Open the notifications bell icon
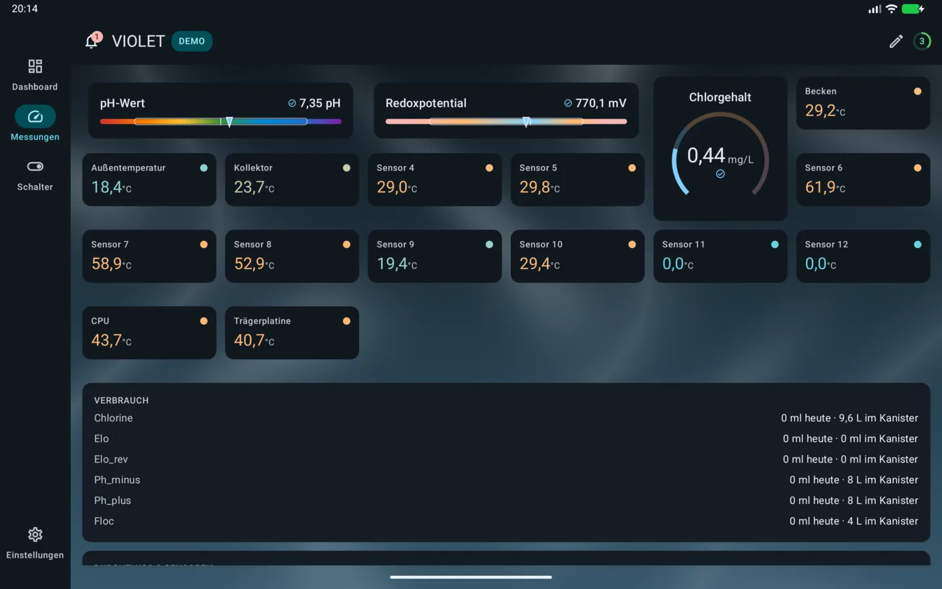Screen dimensions: 942x589 92,41
